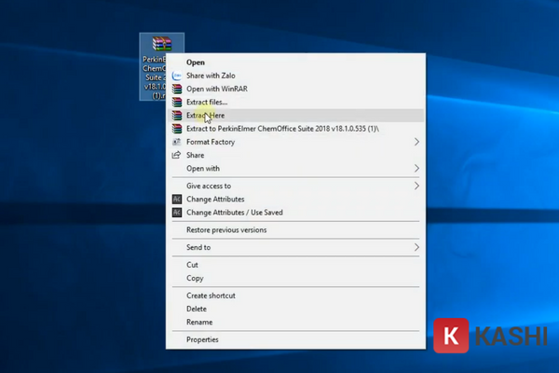Expand the Send to submenu arrow
This screenshot has width=559, height=373.
(416, 247)
